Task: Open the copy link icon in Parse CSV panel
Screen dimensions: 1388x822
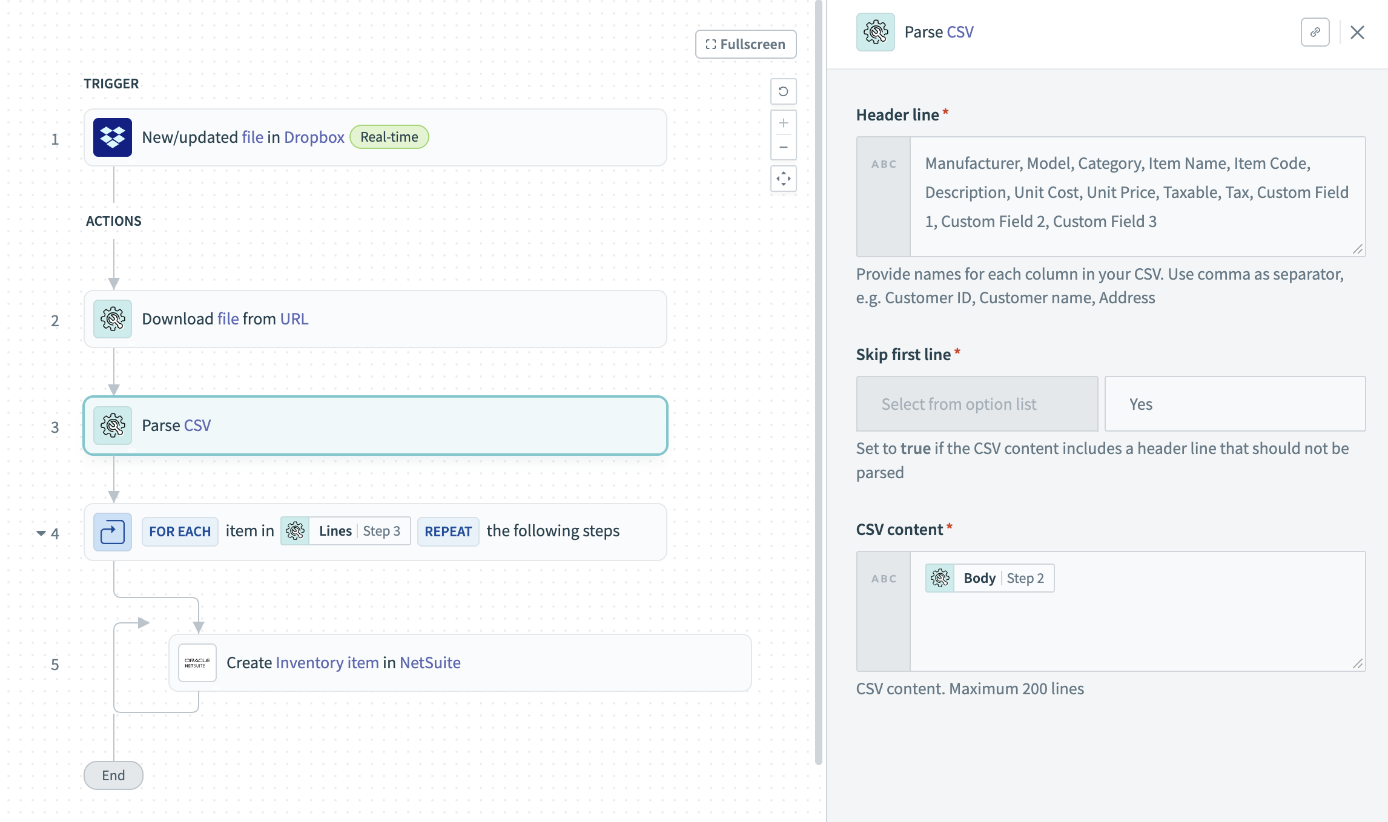Action: point(1315,32)
